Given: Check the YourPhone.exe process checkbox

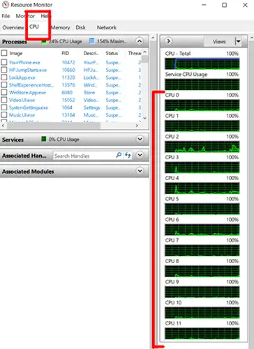Looking at the screenshot, I should click(x=4, y=62).
